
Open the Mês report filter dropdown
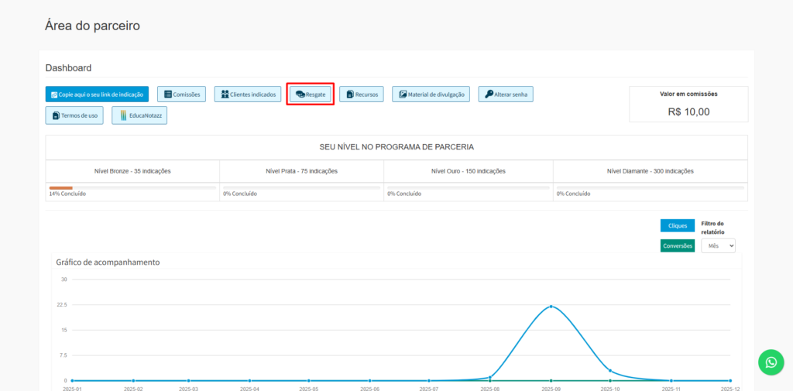pyautogui.click(x=718, y=245)
